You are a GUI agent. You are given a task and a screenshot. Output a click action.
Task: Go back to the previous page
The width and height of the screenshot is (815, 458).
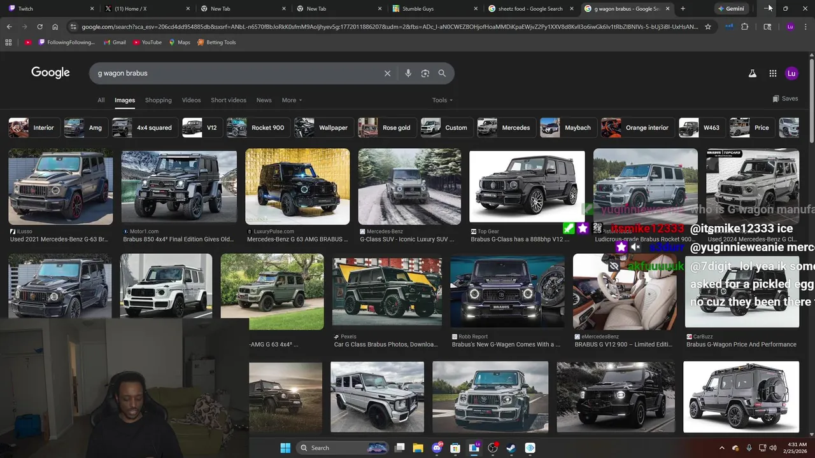tap(9, 27)
